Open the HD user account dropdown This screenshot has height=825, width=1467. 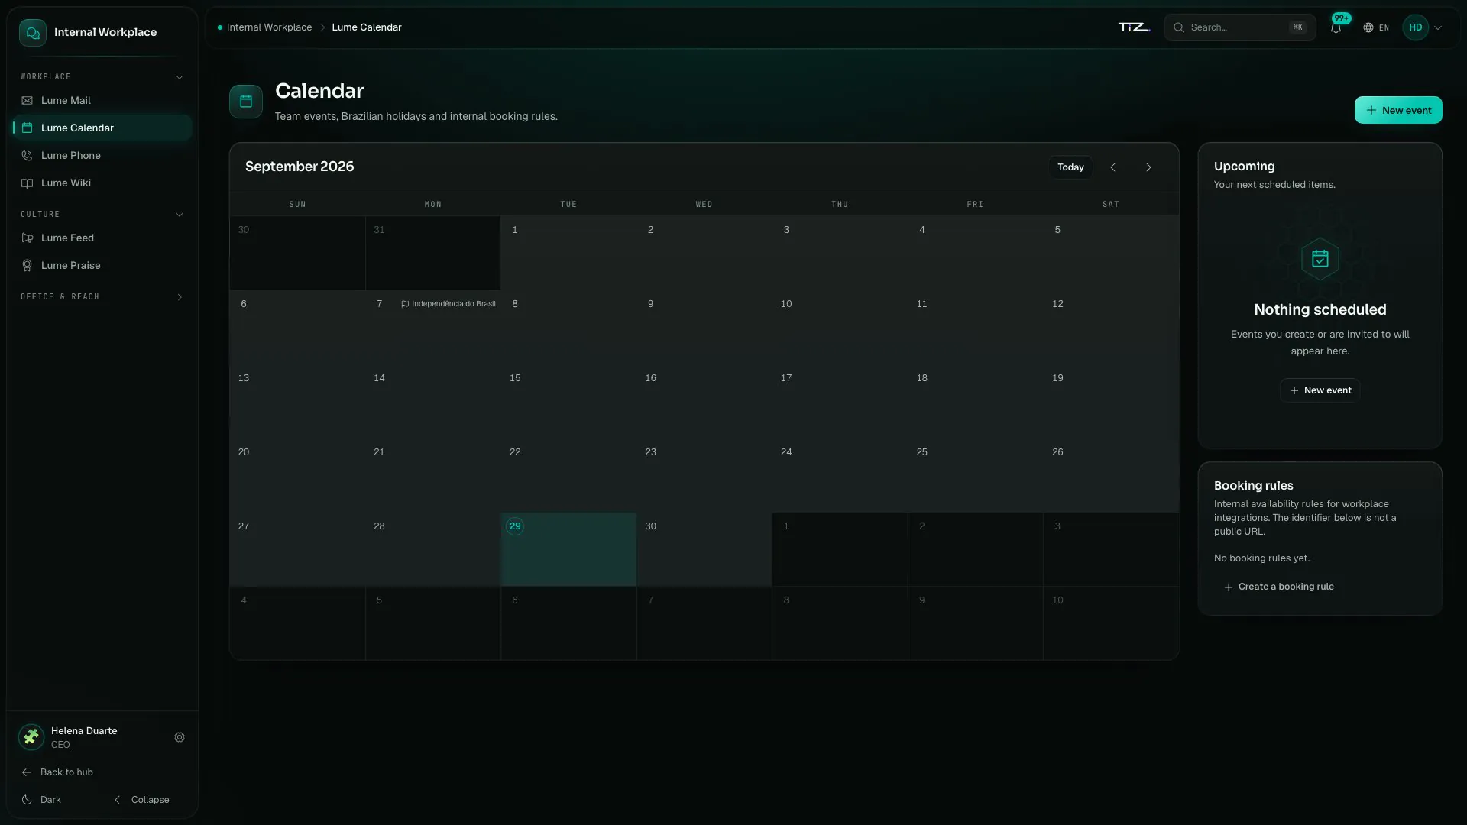[1423, 27]
